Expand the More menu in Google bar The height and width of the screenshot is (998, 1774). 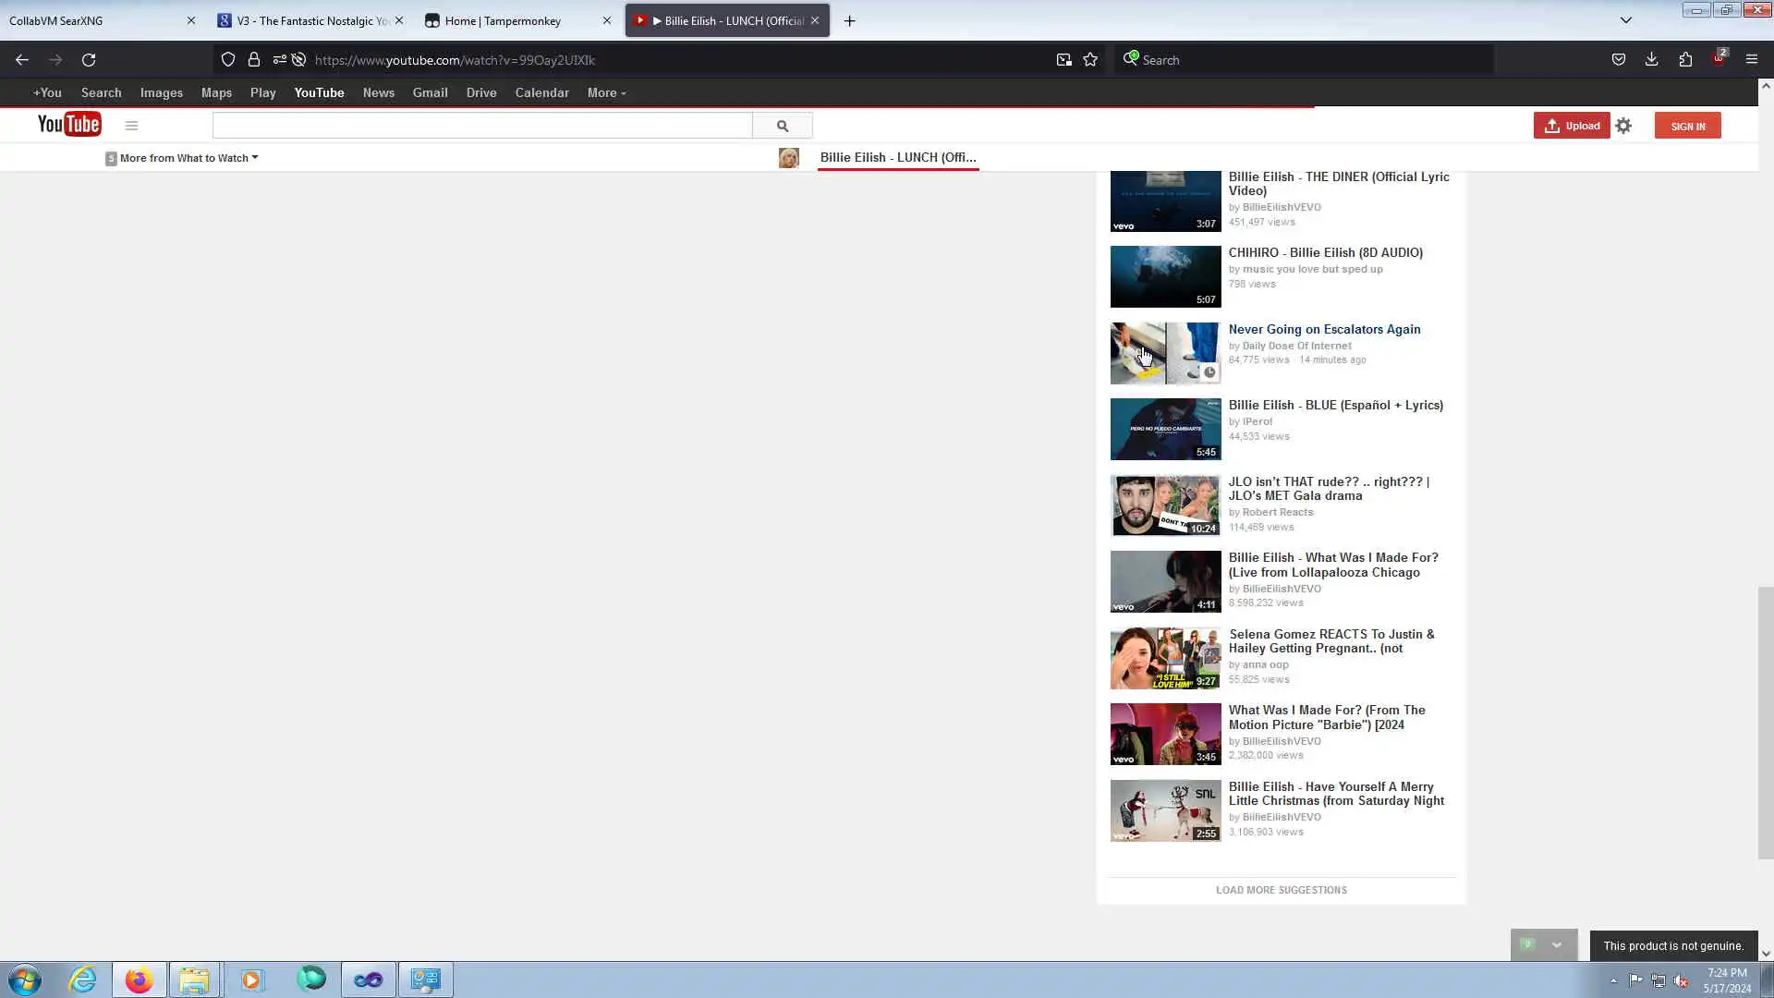pos(606,93)
